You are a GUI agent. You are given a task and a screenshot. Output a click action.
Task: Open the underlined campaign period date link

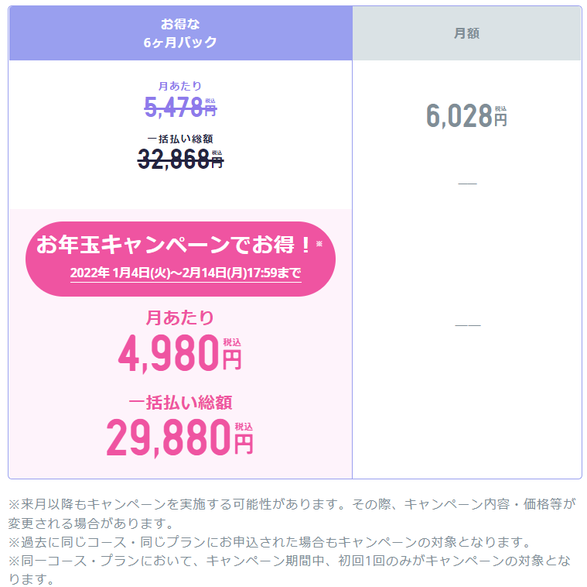pos(186,273)
